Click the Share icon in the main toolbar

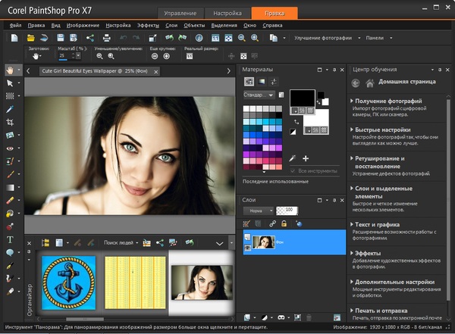click(x=91, y=37)
